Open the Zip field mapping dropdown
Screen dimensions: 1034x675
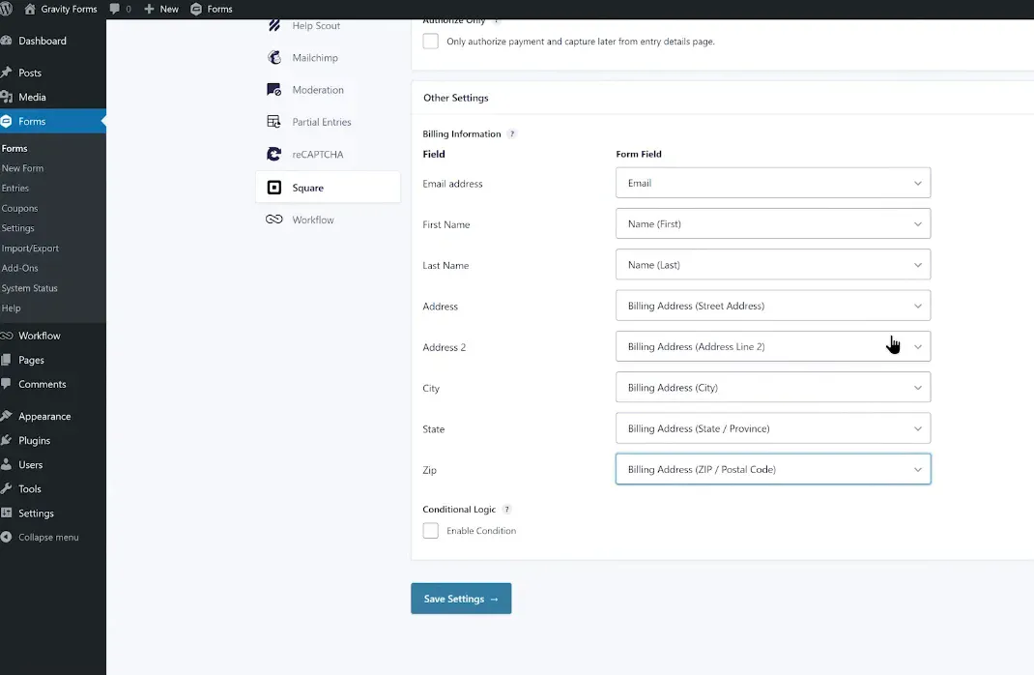772,469
